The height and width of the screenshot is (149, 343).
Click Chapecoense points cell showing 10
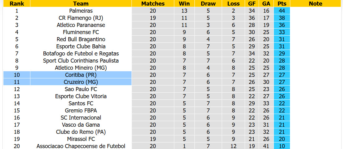[282, 146]
